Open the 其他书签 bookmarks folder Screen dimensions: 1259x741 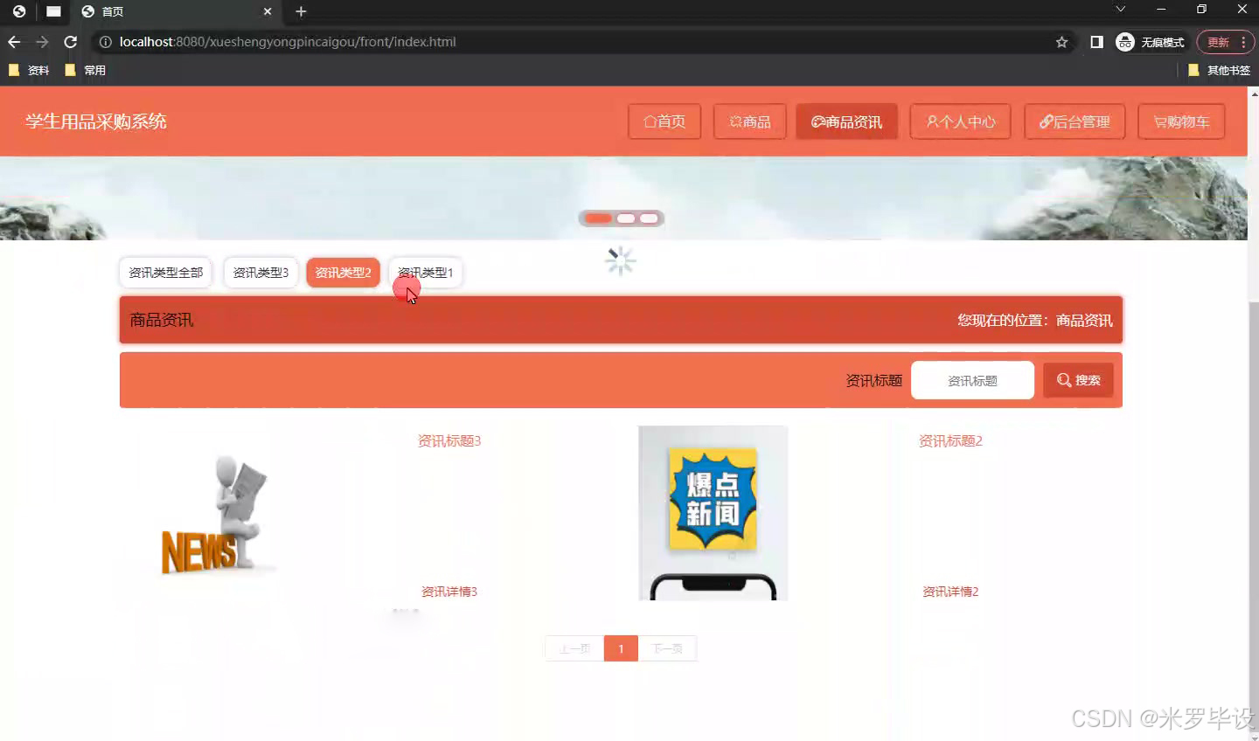point(1220,70)
